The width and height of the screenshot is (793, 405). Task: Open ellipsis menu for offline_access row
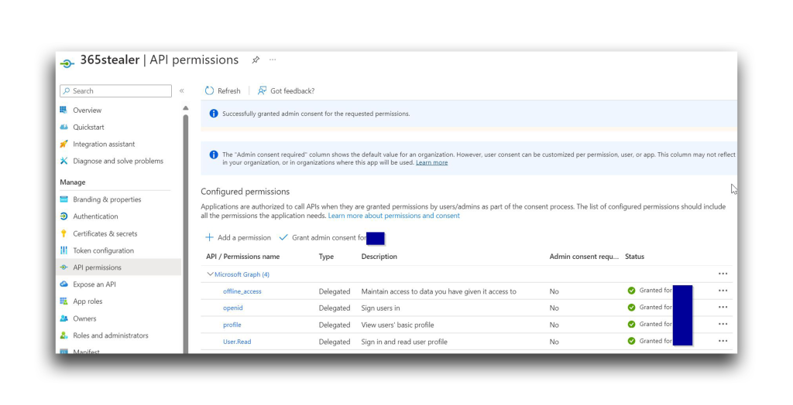(723, 291)
